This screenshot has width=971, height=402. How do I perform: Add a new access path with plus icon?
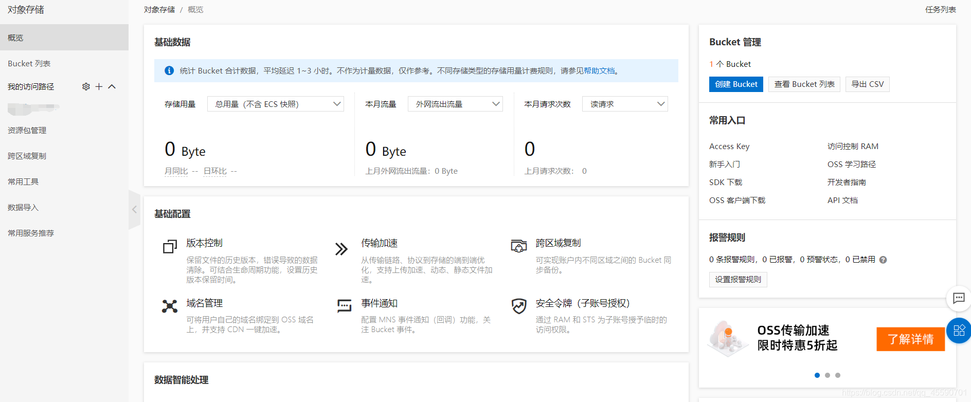pyautogui.click(x=99, y=87)
